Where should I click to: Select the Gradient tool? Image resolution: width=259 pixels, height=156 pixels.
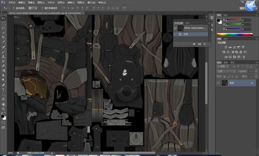coord(3,71)
